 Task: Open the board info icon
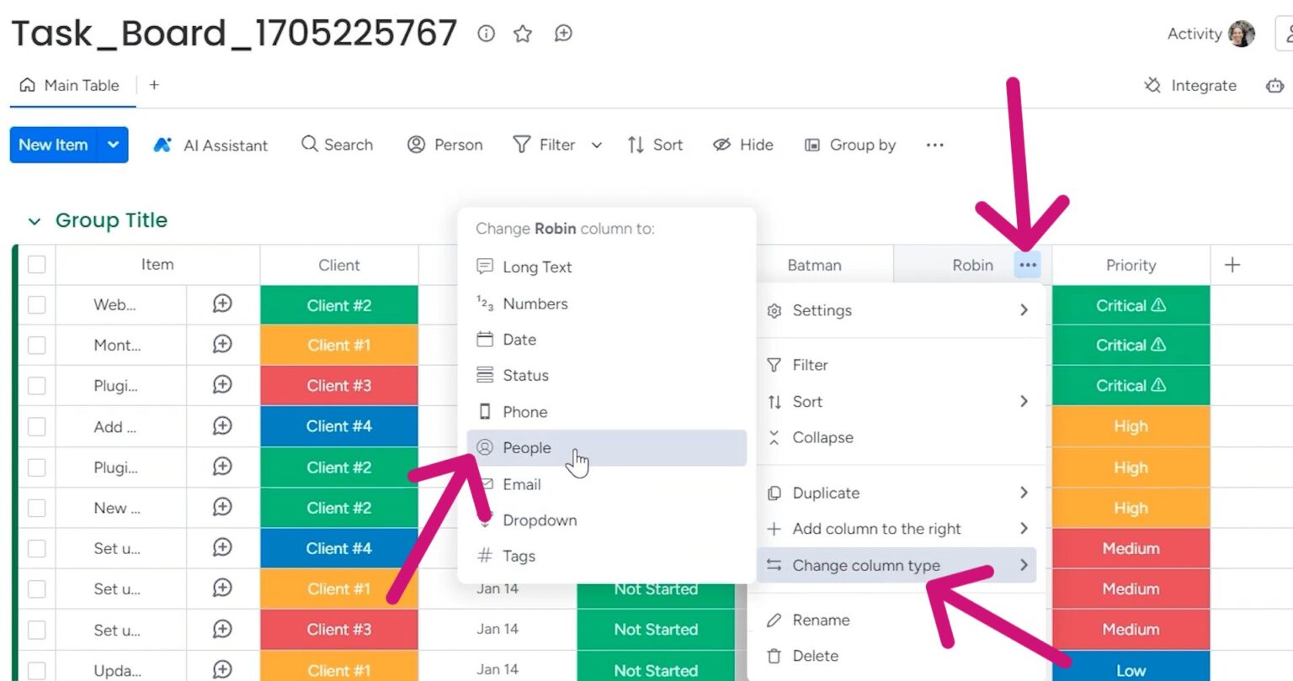[x=486, y=34]
